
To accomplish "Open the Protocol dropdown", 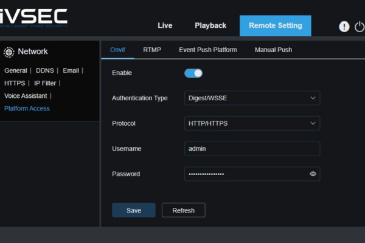I will pyautogui.click(x=252, y=123).
